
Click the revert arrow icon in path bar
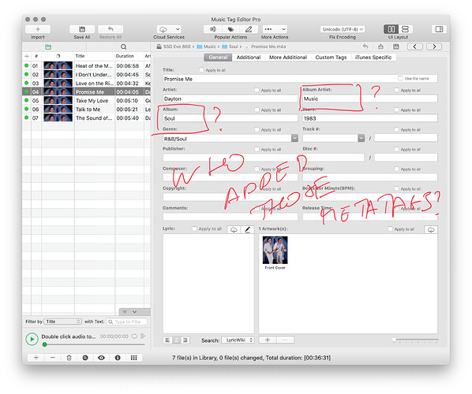[365, 46]
